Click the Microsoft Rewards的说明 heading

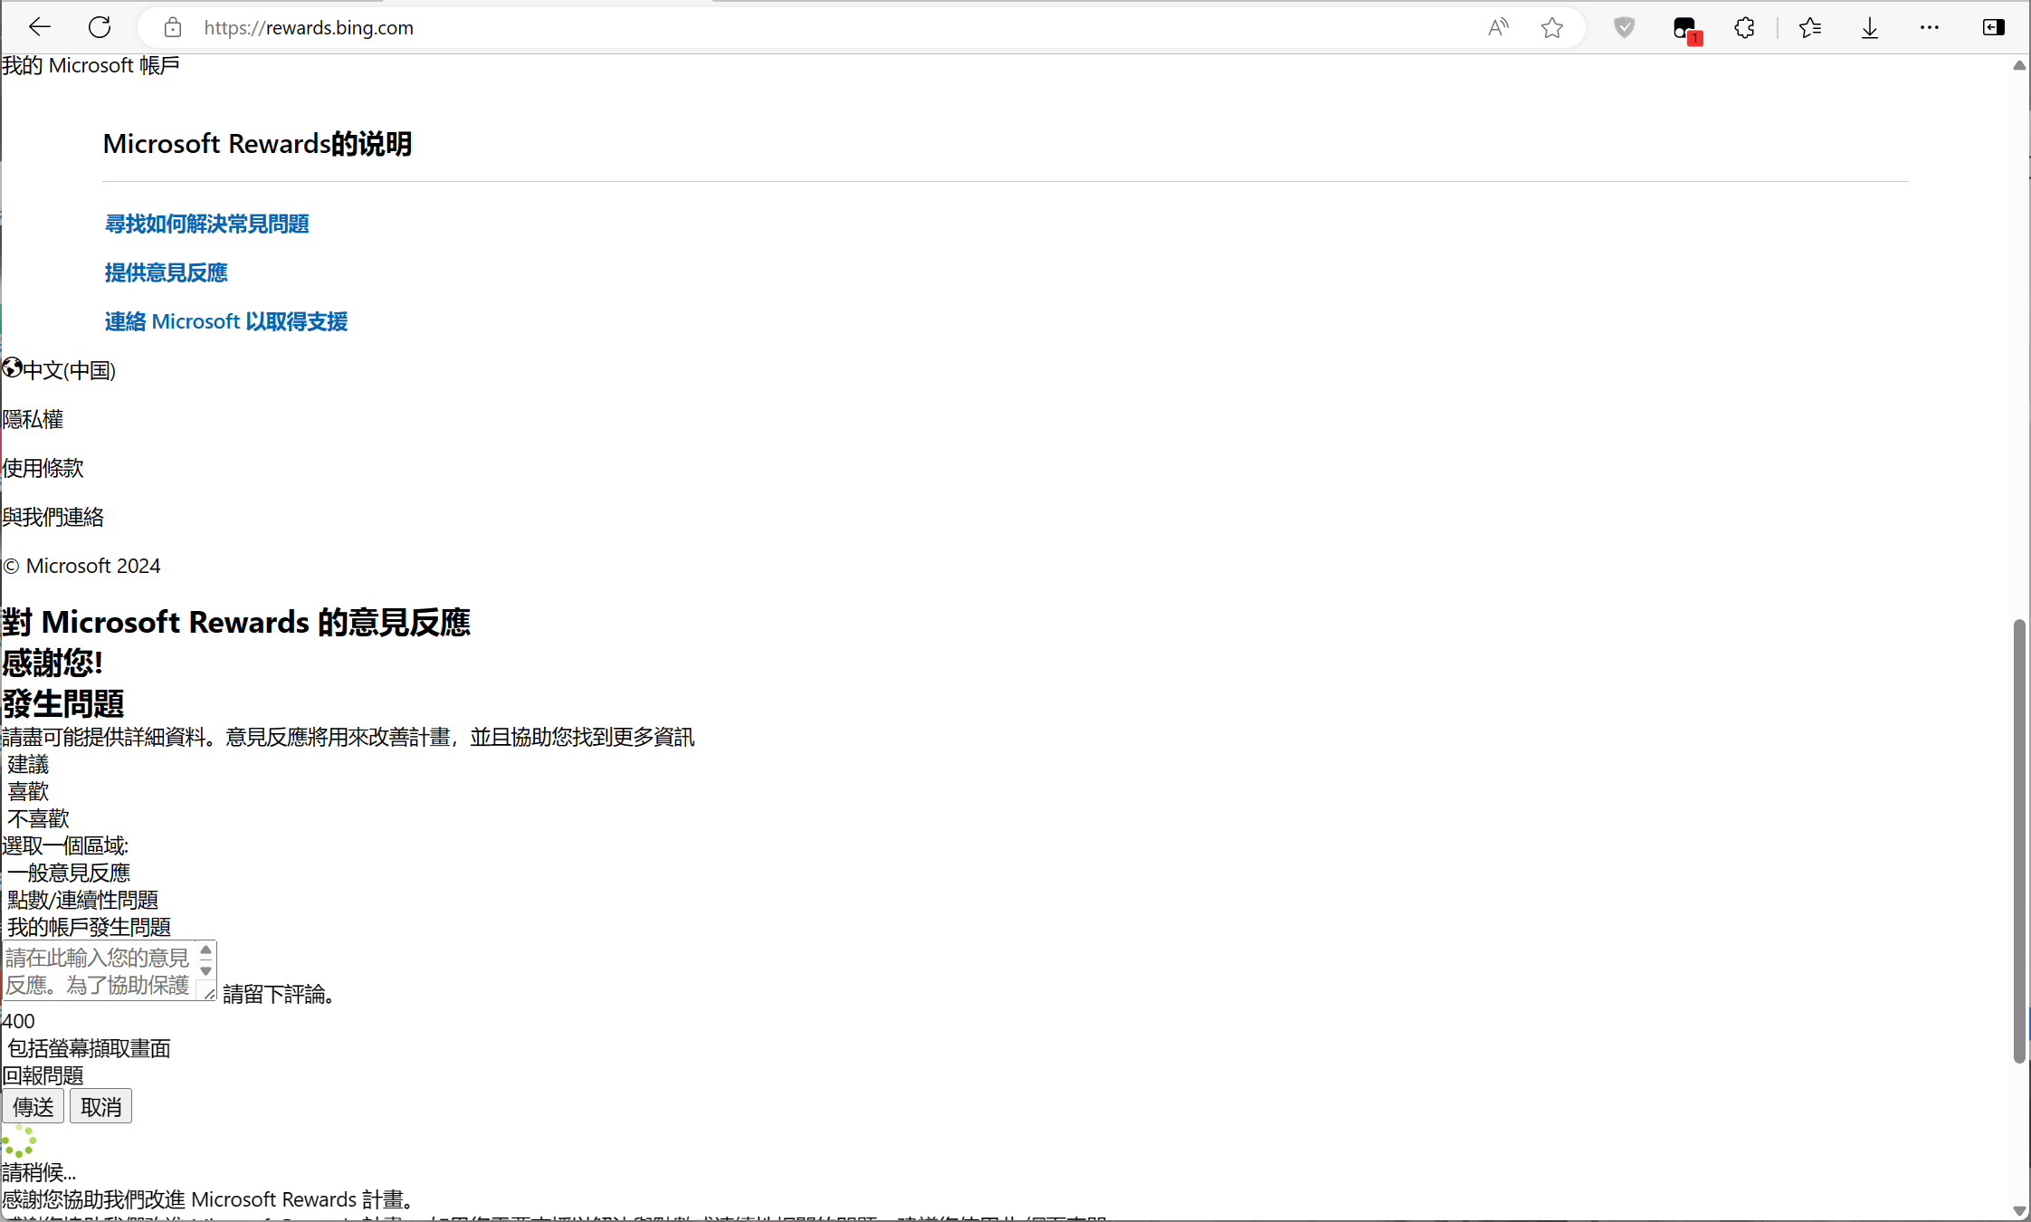[x=258, y=144]
